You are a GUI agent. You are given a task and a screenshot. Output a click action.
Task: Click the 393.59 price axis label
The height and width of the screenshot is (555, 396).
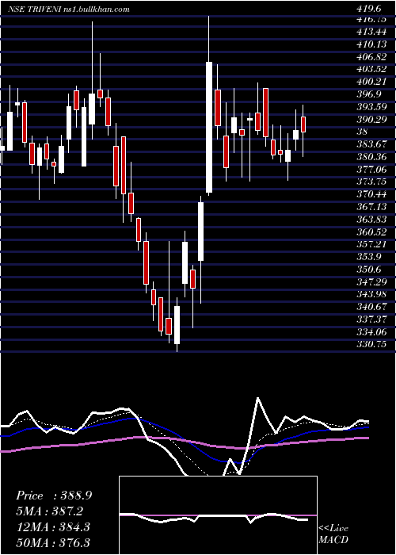tap(371, 108)
